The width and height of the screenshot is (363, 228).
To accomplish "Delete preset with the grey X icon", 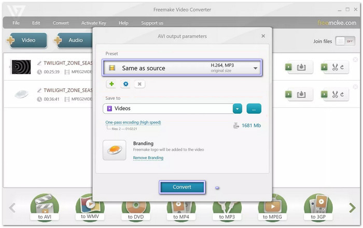I will pos(139,84).
